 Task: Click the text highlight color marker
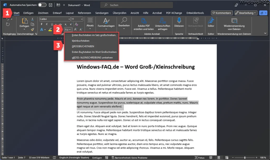point(50,30)
